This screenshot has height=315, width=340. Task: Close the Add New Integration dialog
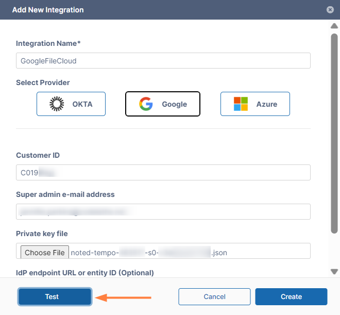pos(330,10)
